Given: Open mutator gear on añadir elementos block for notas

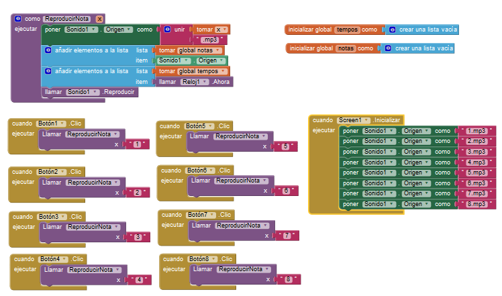Looking at the screenshot, I should point(48,50).
